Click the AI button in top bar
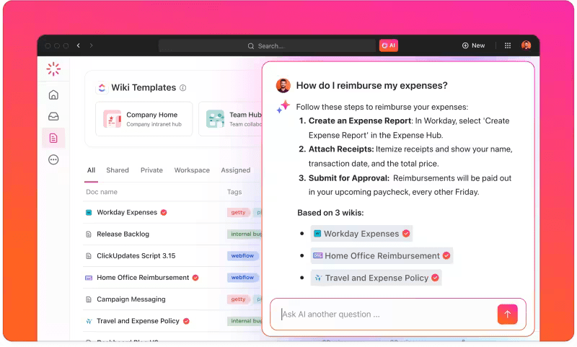 click(x=389, y=45)
